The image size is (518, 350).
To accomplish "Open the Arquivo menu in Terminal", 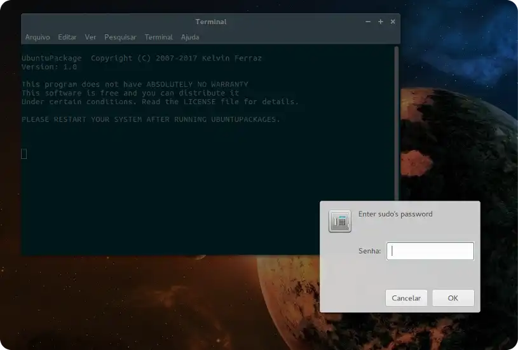I will 37,37.
